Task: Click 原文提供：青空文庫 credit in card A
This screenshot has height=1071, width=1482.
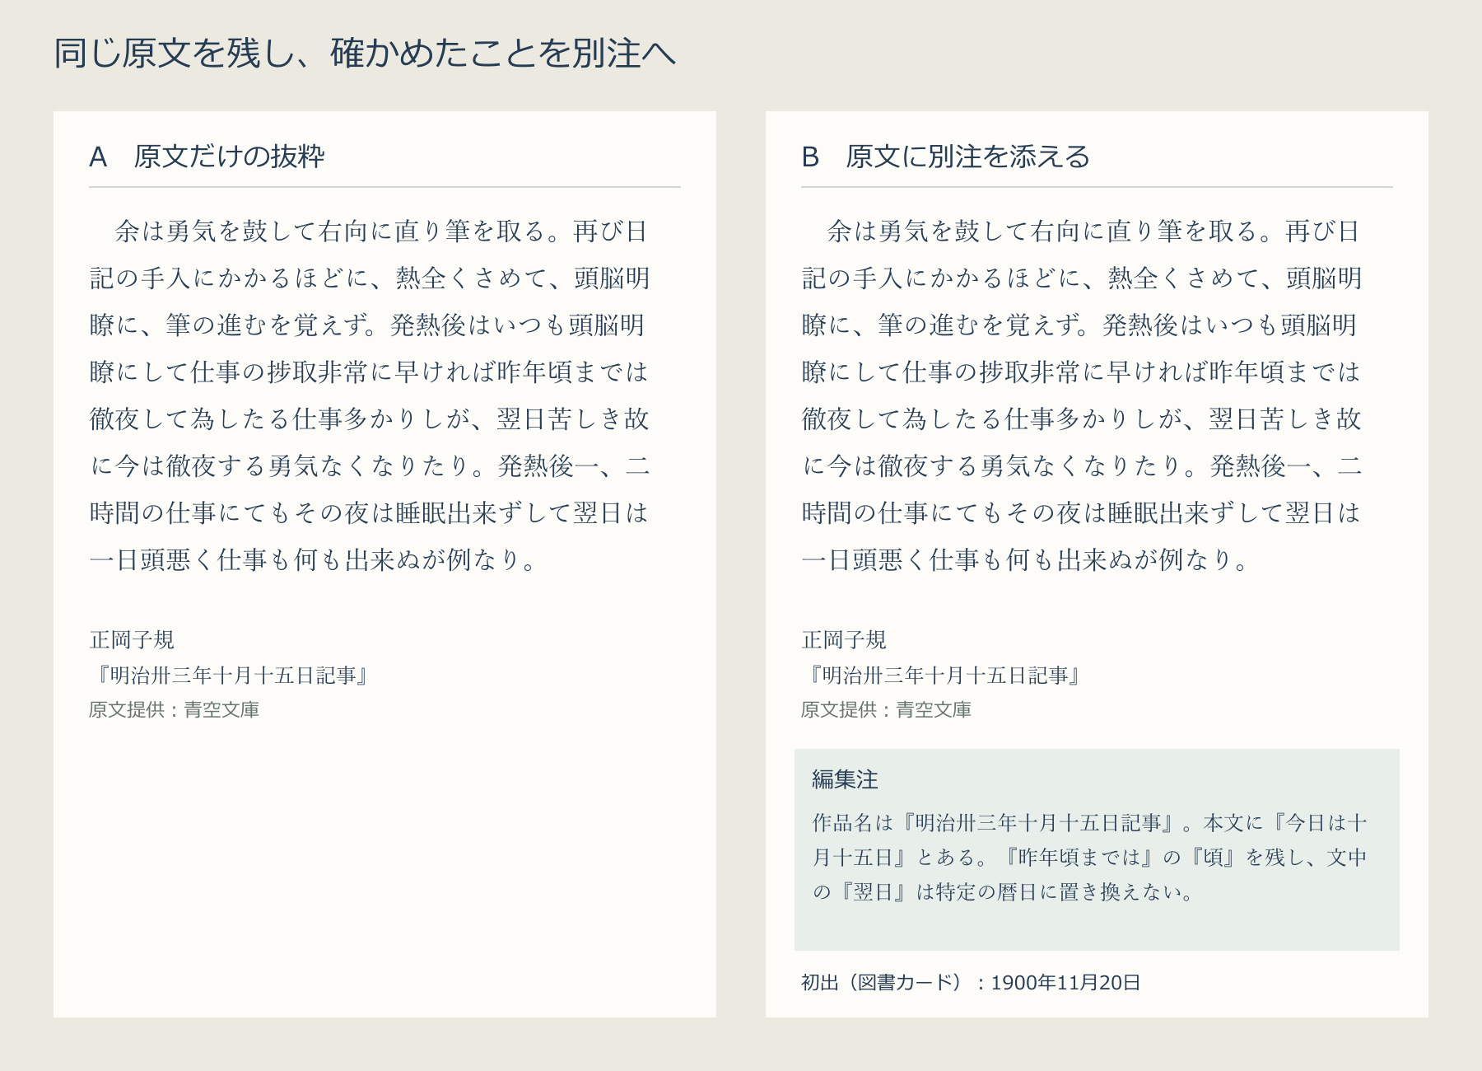Action: pos(175,710)
